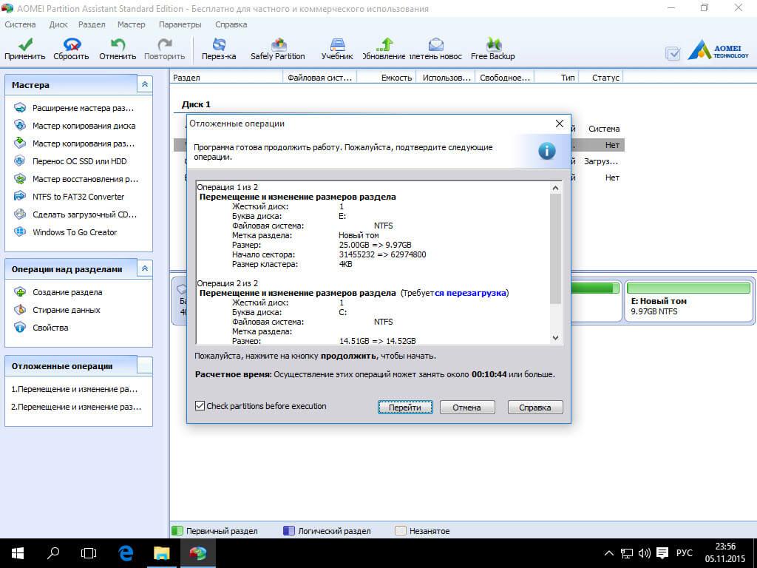Click the blue info icon in the dialog
The image size is (757, 568).
tap(546, 151)
